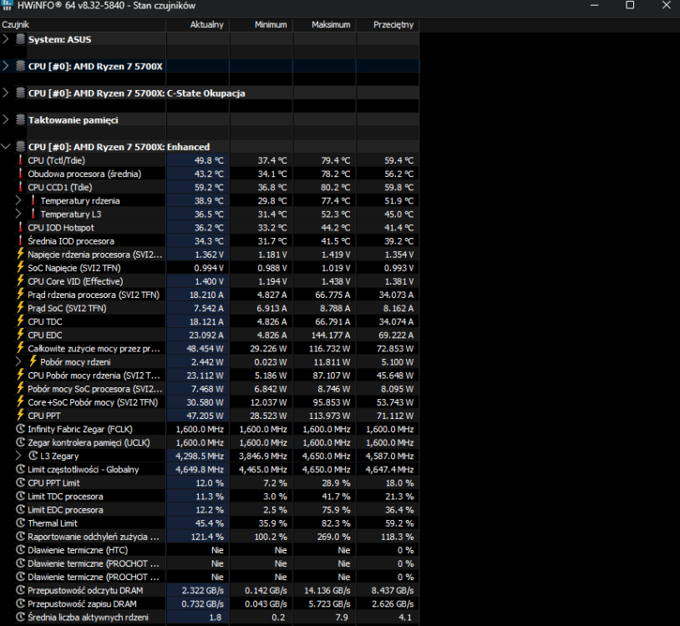680x626 pixels.
Task: Click the current CPU (Tctl/Tdie) value 49.8 °C
Action: coord(209,160)
